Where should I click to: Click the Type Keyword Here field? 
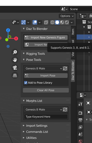46,117
